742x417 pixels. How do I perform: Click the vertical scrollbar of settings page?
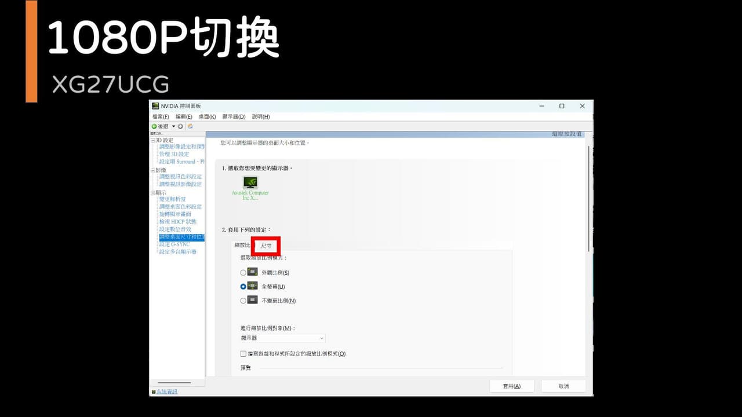(590, 198)
